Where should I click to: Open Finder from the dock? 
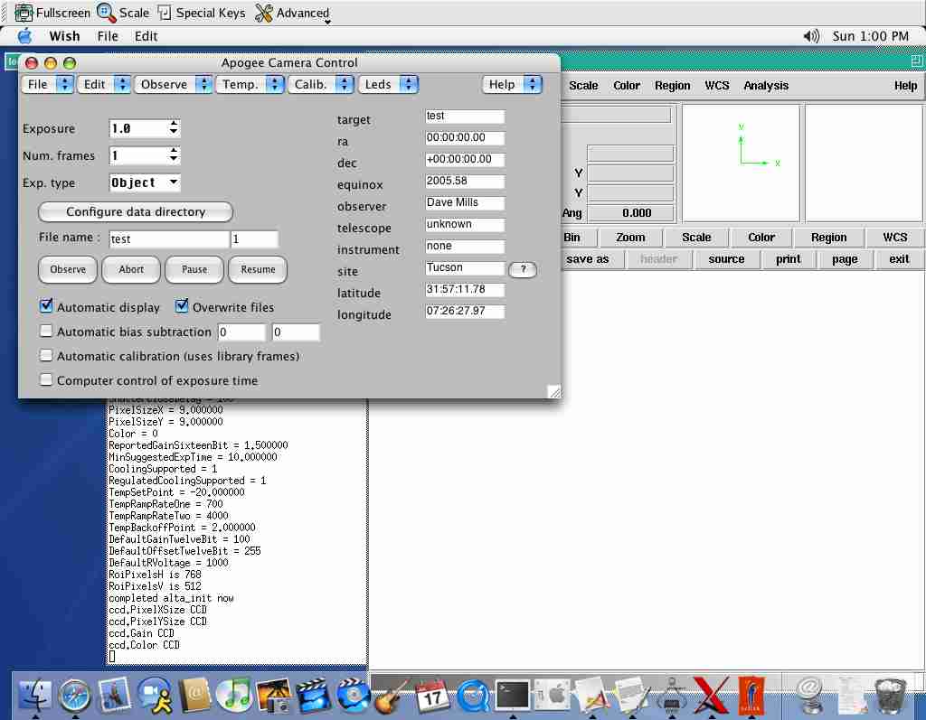[35, 694]
